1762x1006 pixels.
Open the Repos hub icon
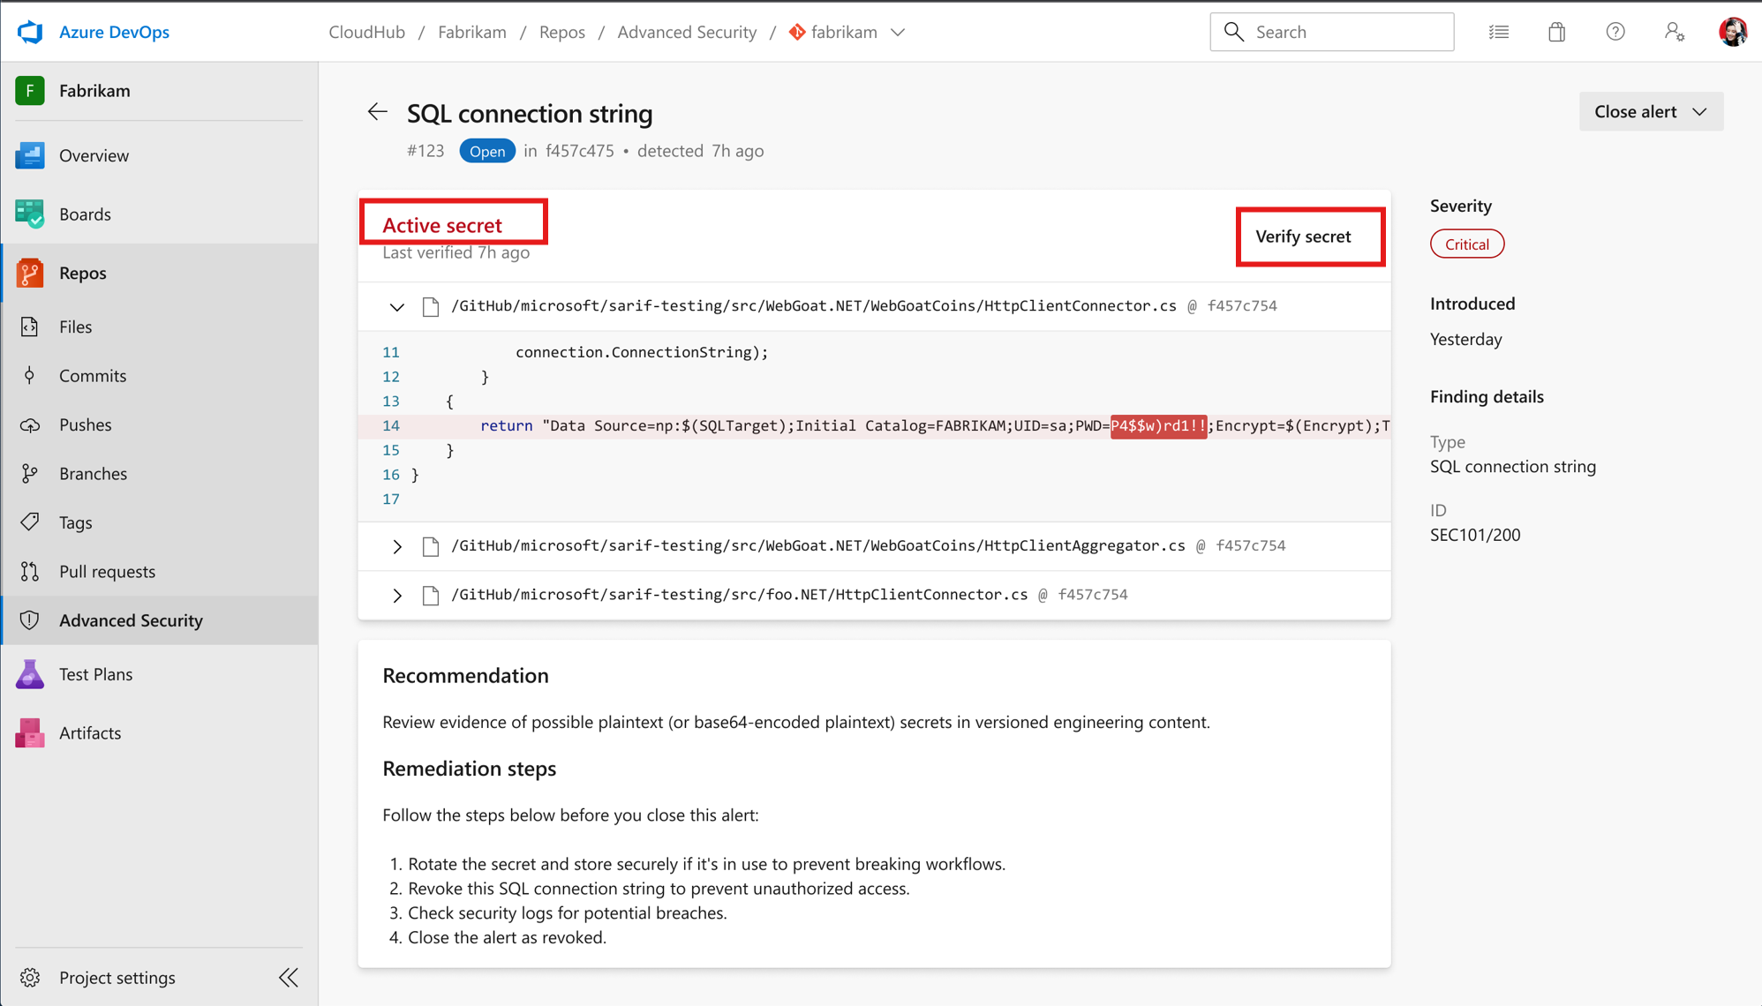coord(30,273)
